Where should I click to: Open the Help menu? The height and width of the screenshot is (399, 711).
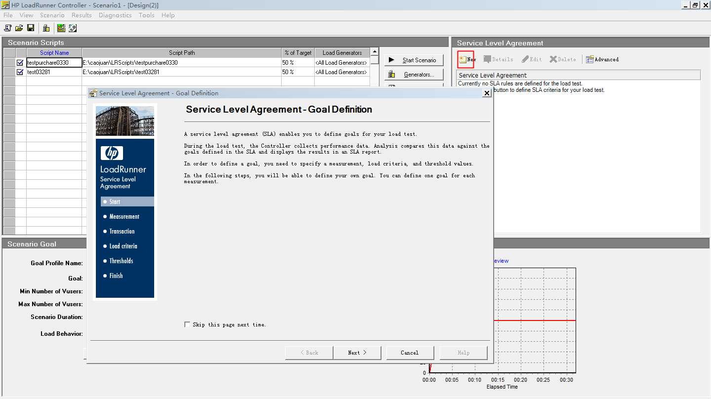[x=168, y=15]
